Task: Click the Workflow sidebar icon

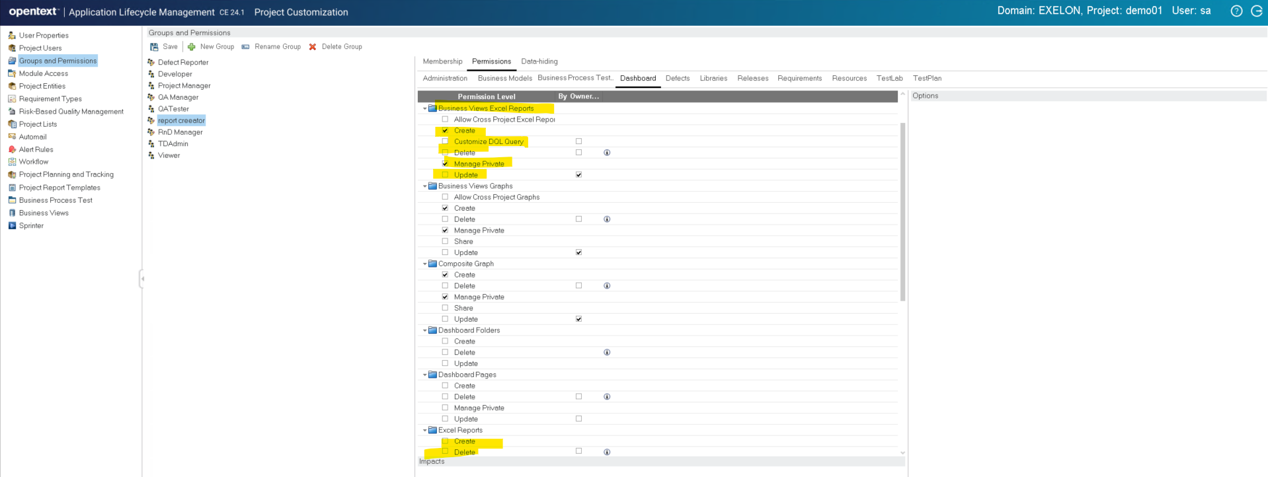Action: 12,162
